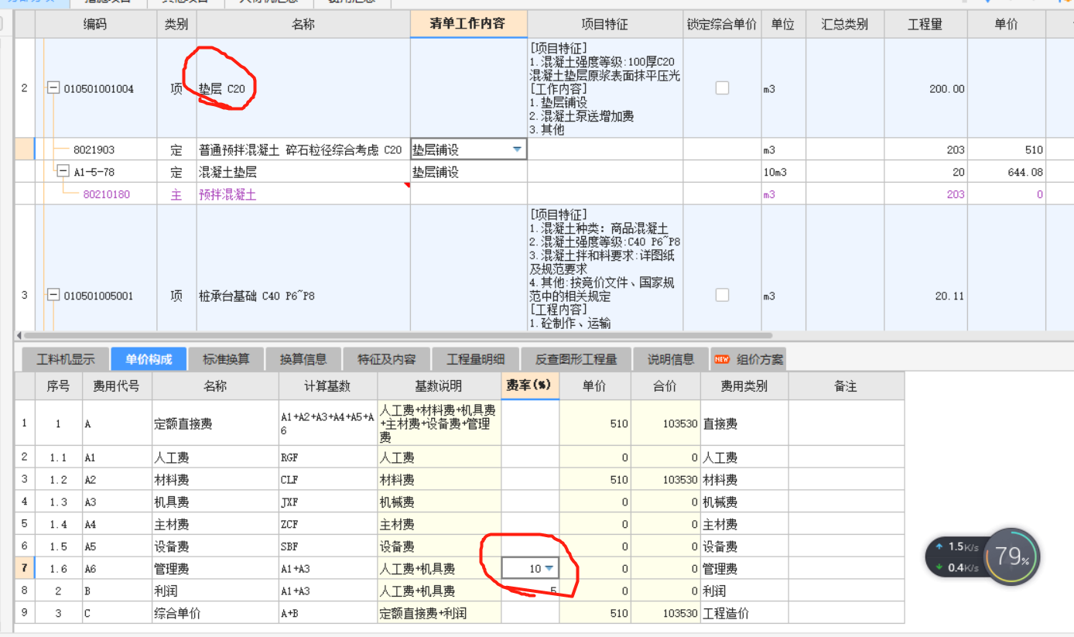
Task: Click the 项目特征 column header
Action: click(605, 24)
